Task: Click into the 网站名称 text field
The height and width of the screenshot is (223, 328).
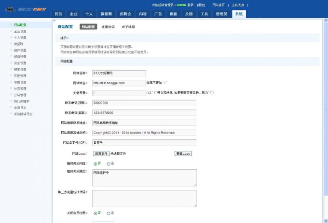Action: [119, 73]
